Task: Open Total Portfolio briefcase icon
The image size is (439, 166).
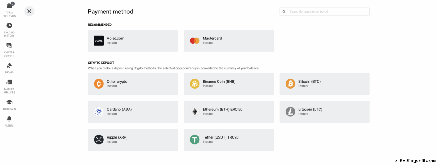Action: [9, 6]
